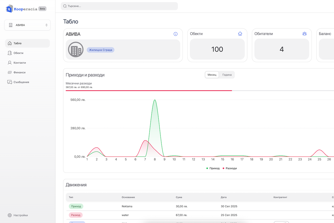This screenshot has height=223, width=334.
Task: Click the Настройки gear icon
Action: [10, 215]
